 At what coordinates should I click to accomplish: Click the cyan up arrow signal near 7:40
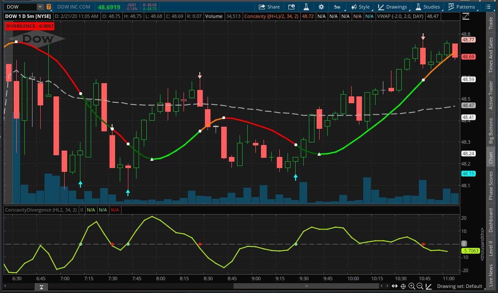127,192
